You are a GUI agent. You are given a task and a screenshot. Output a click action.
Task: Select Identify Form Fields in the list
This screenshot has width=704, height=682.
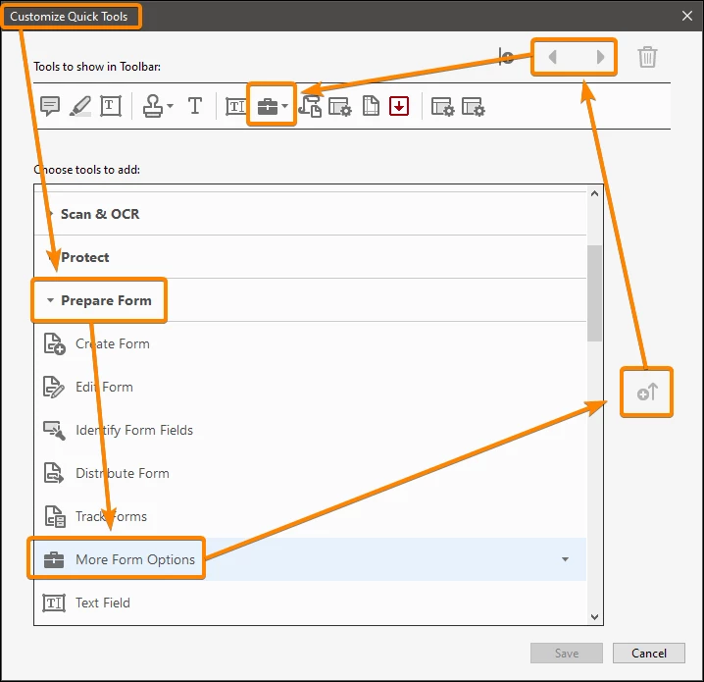310,430
